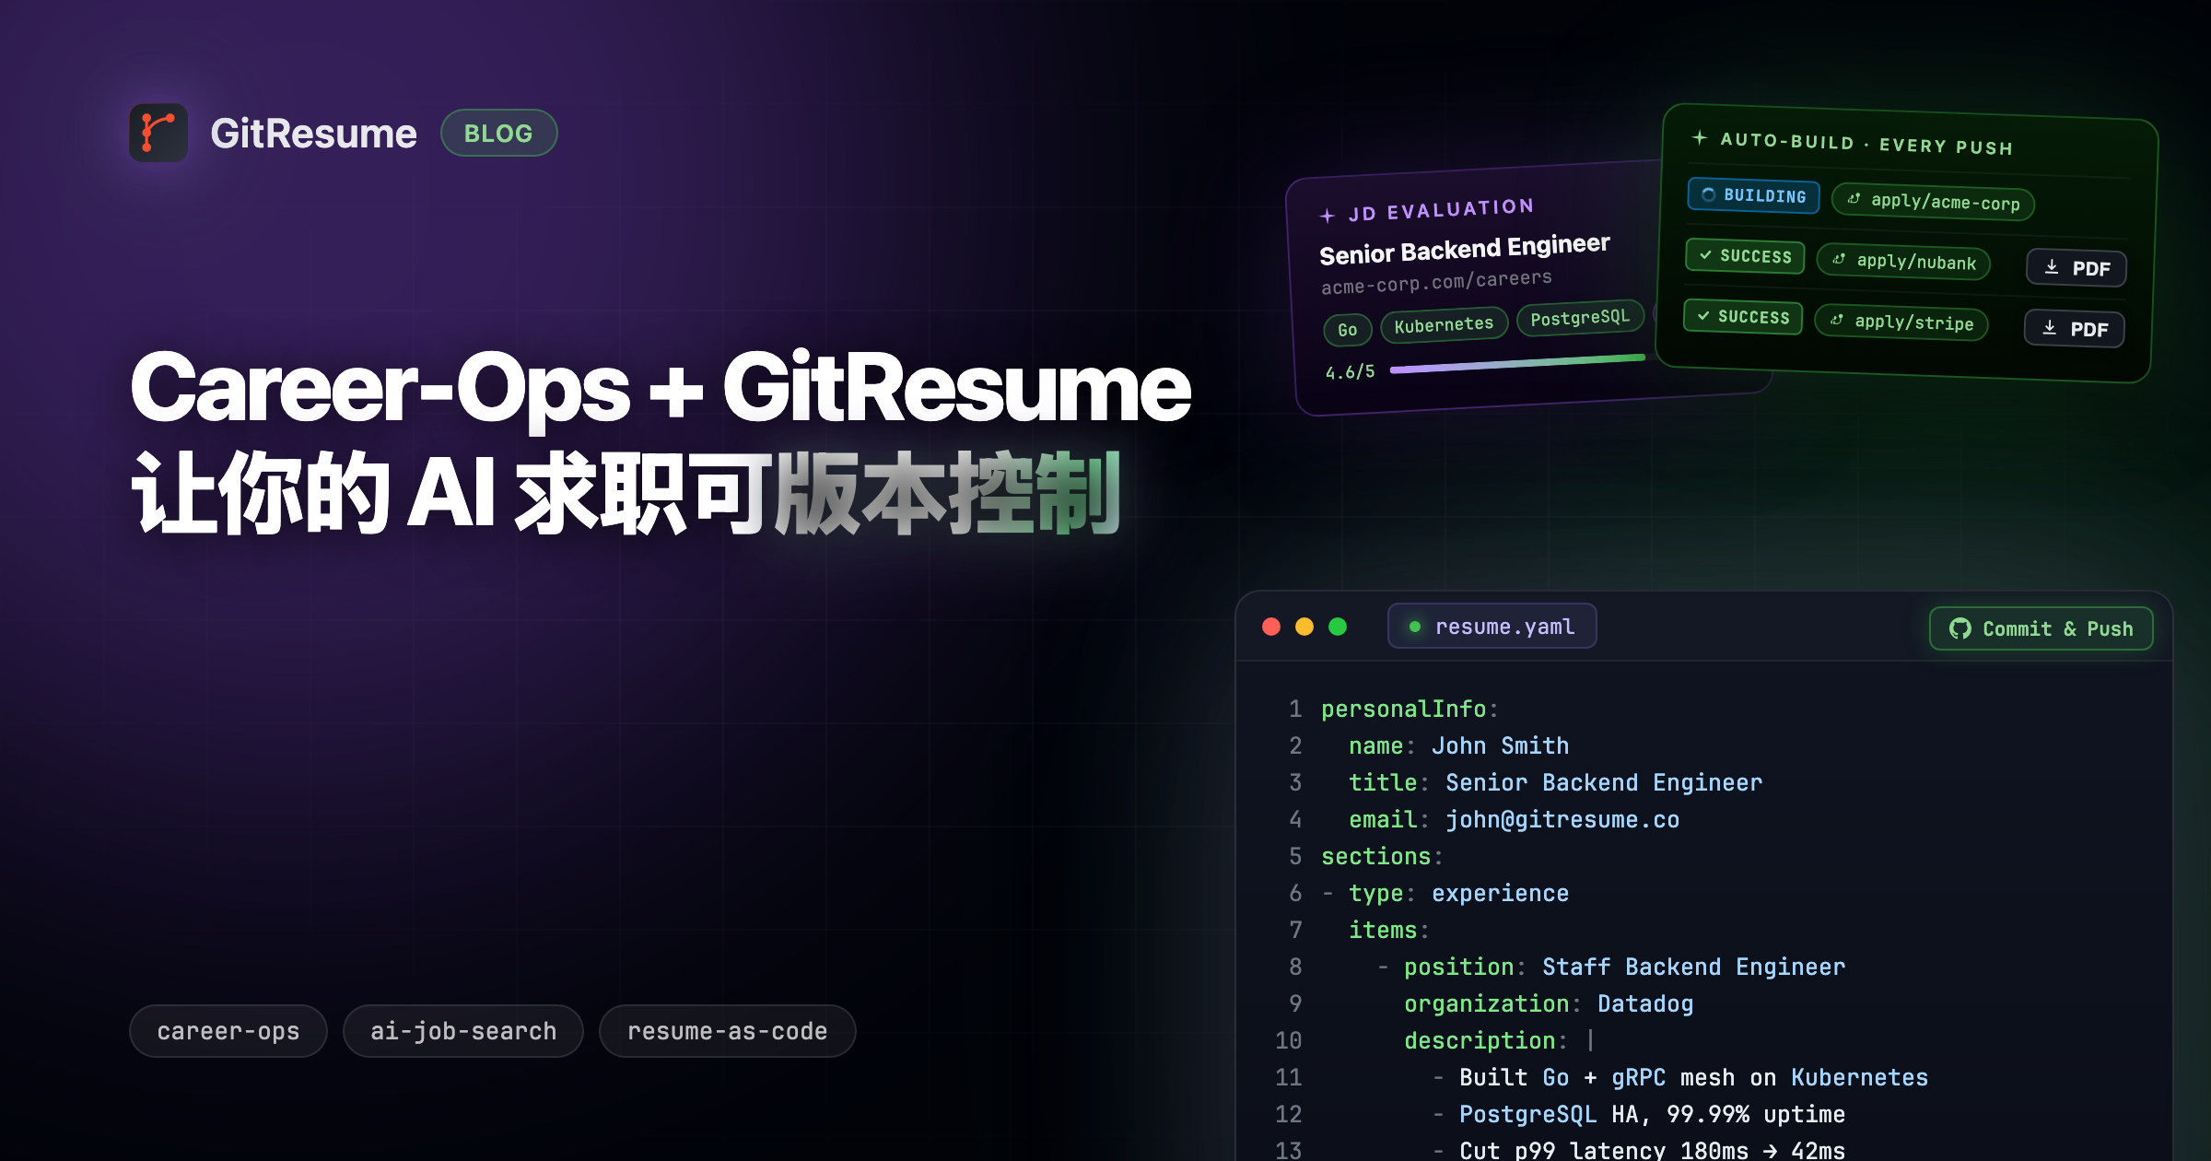Click the branch icon in apply/nubank chip

(1839, 259)
